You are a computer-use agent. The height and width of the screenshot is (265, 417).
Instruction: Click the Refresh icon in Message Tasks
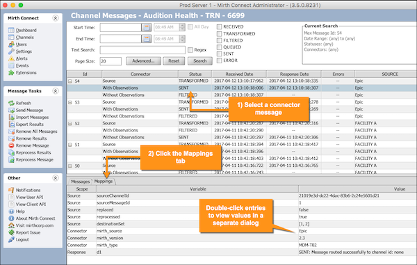(11, 103)
